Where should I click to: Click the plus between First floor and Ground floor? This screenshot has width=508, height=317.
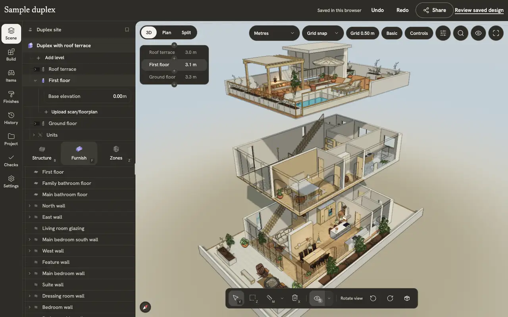click(174, 71)
